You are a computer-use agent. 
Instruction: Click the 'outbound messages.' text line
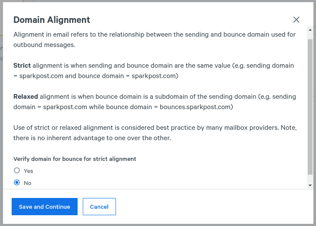[x=44, y=45]
